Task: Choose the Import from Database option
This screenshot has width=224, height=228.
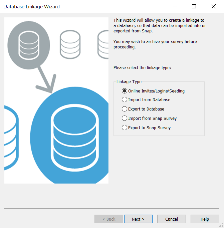Action: tap(146, 99)
